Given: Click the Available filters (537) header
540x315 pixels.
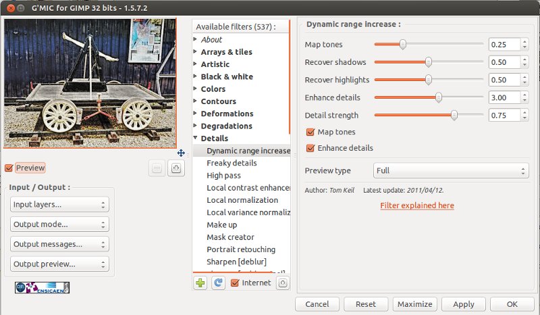Looking at the screenshot, I should (240, 26).
